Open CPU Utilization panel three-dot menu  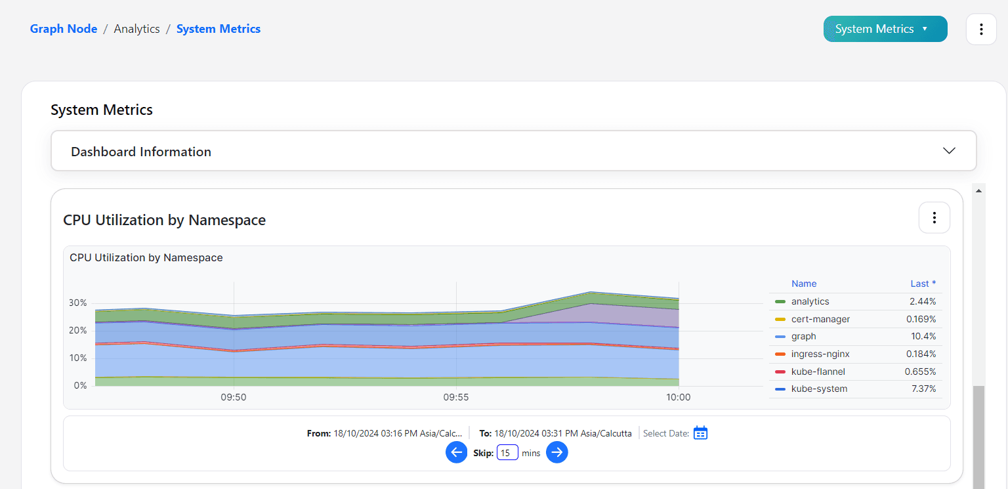pyautogui.click(x=934, y=217)
